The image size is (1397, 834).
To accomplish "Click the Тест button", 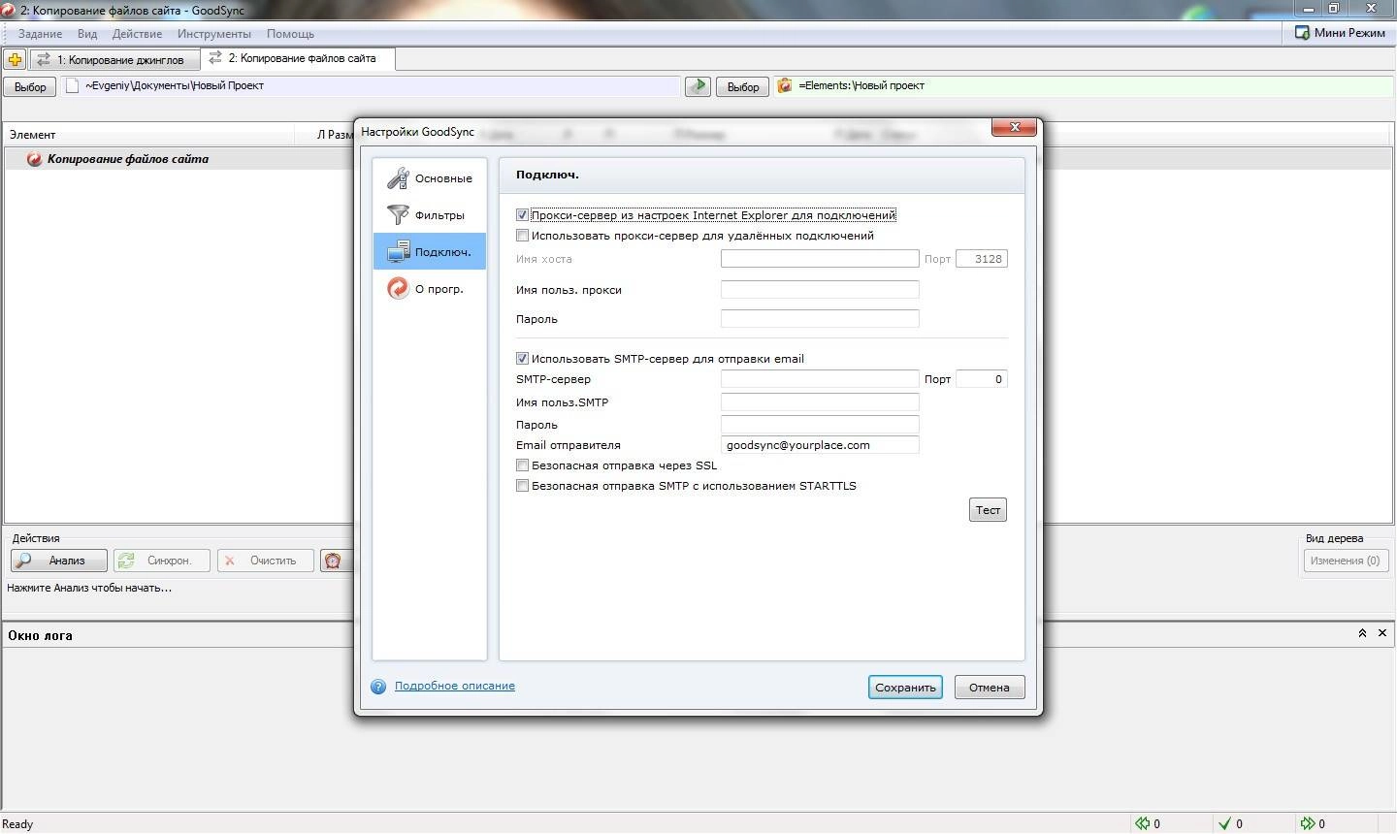I will [988, 510].
